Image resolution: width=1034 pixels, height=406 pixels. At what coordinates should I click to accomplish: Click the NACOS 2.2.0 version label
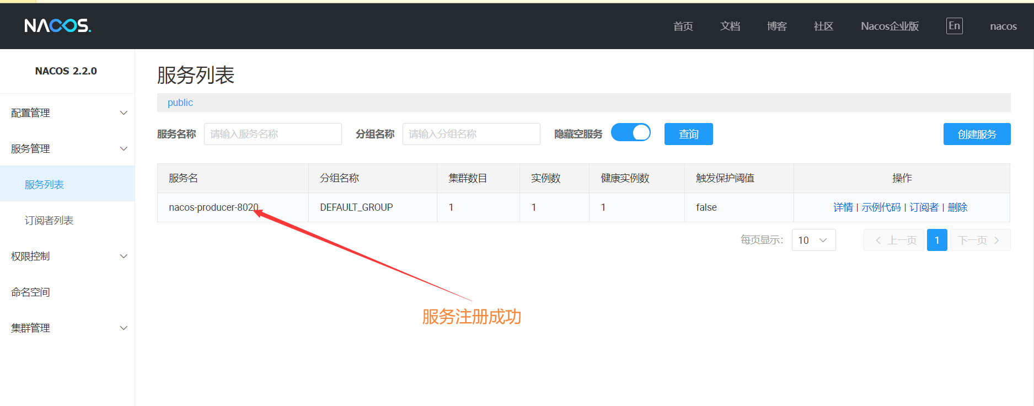pos(66,71)
